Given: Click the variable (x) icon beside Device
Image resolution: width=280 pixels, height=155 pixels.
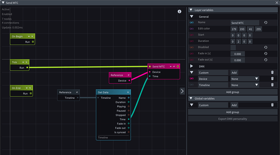Looking at the screenshot, I should click(192, 79).
